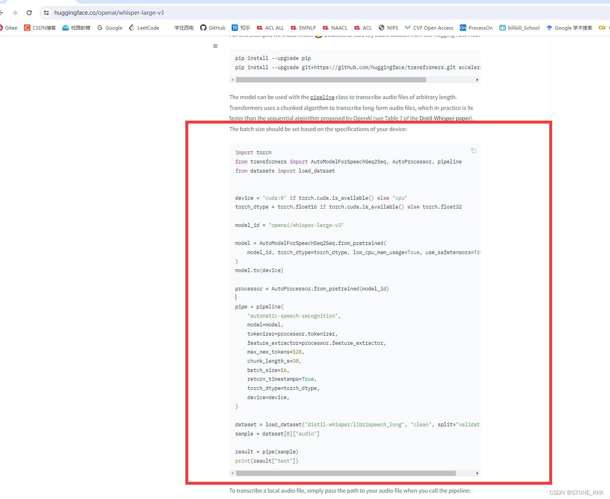Click the "openai/whisper-large-v3" model_id string

coord(306,225)
